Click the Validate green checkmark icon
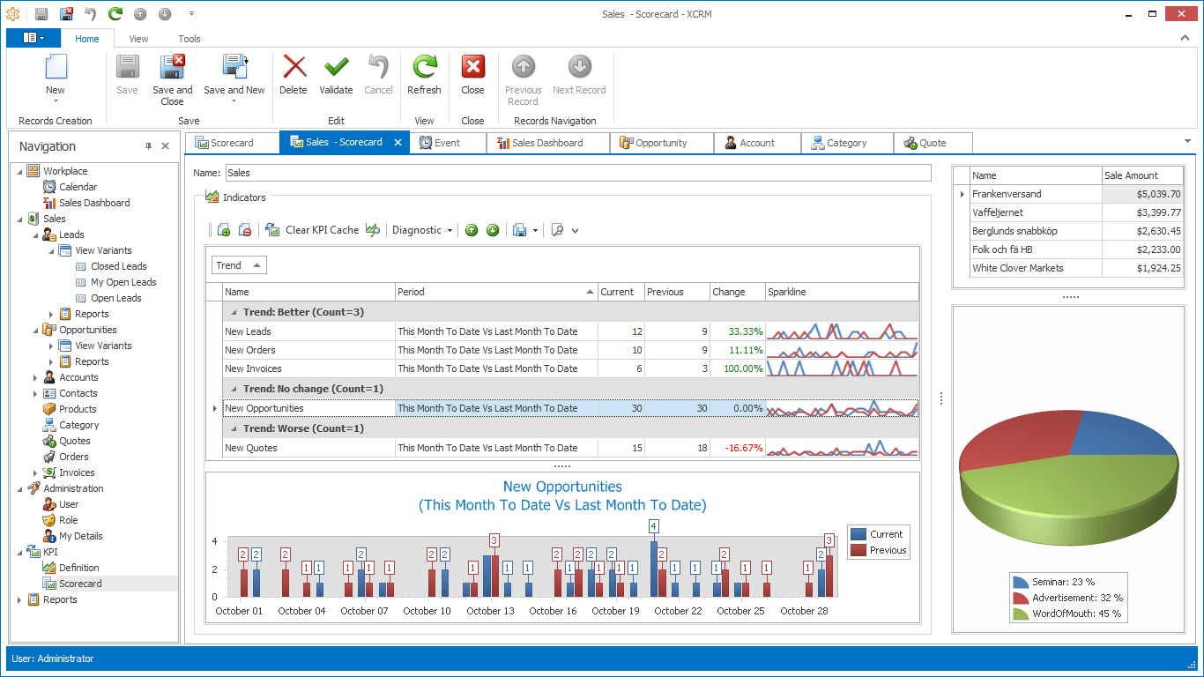The width and height of the screenshot is (1204, 677). click(336, 69)
